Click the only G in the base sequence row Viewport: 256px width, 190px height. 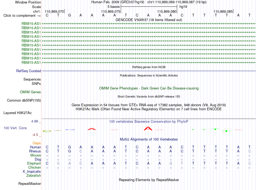point(69,15)
